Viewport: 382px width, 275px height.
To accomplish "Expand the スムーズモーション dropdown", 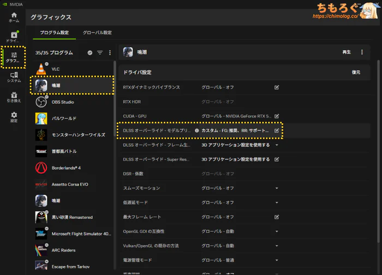I will [x=277, y=188].
